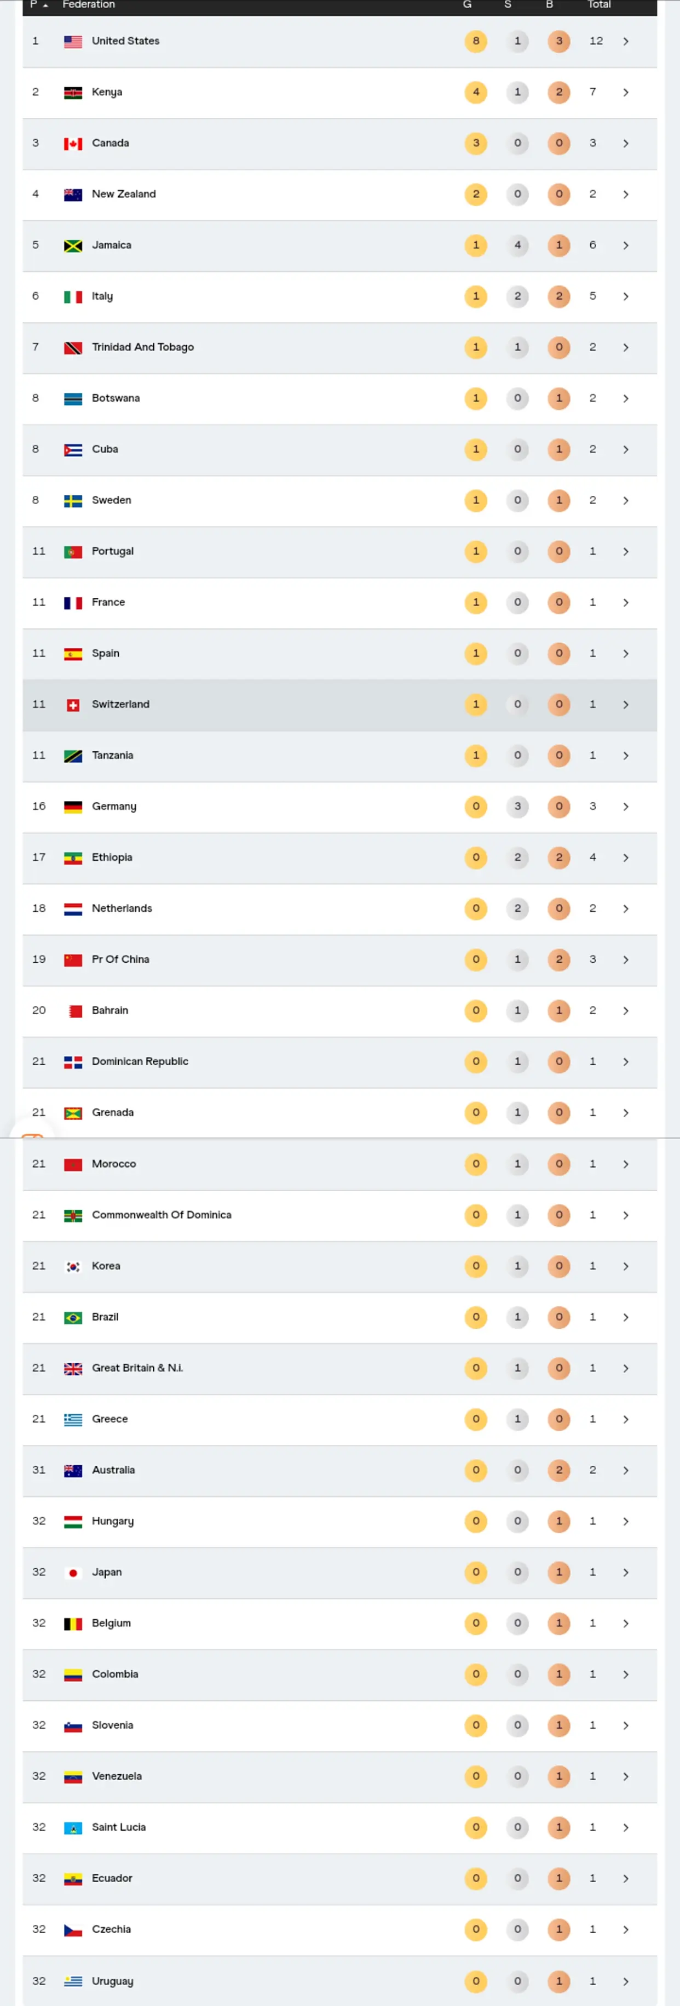Expand the Canada row chevron
This screenshot has height=2006, width=680.
coord(626,144)
